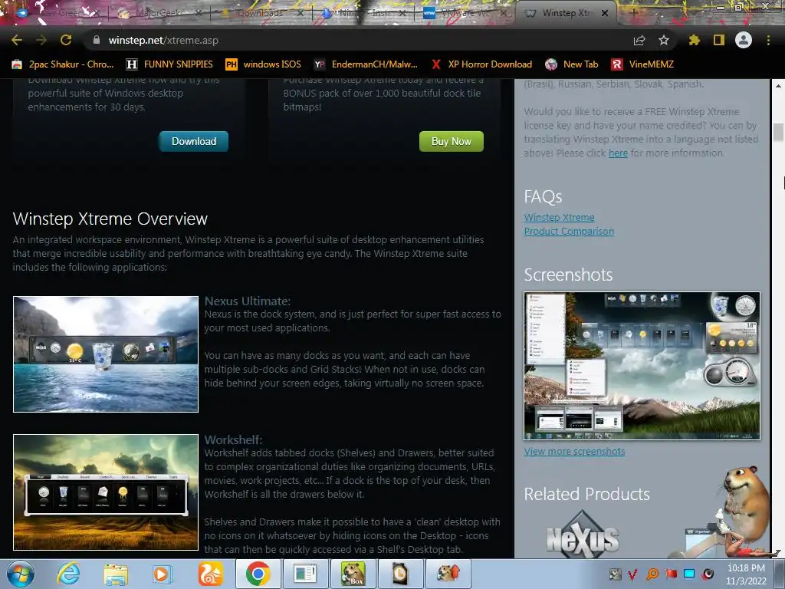This screenshot has height=589, width=785.
Task: Follow the 'here' translation link
Action: click(619, 153)
